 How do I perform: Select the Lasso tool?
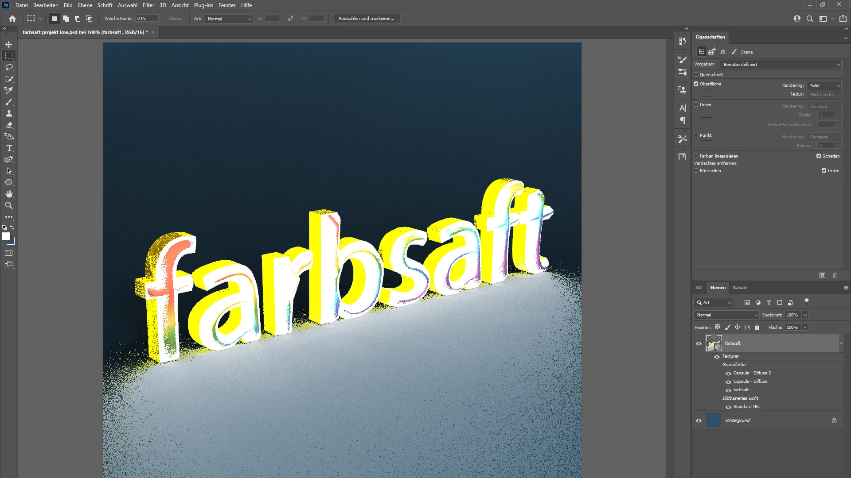9,67
